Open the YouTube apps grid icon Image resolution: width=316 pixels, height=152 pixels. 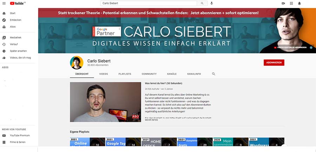pos(291,4)
